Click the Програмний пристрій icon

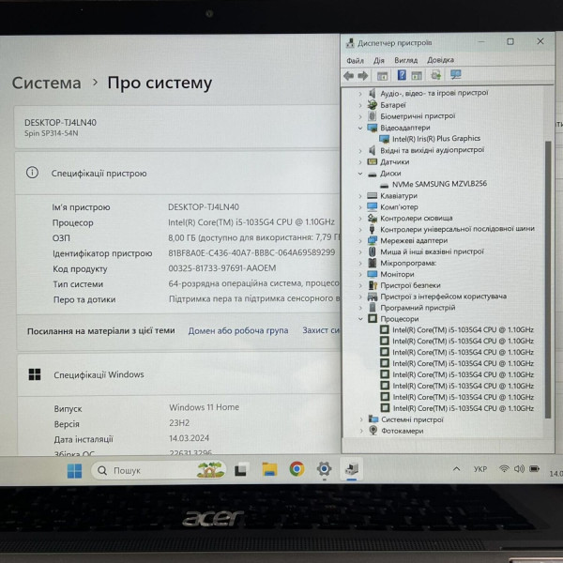coord(373,308)
